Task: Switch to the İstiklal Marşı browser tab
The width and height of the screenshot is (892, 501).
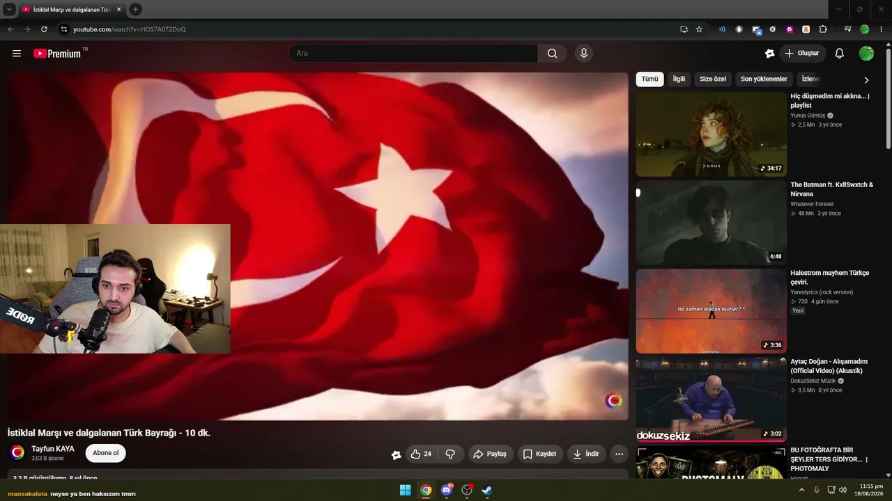Action: (72, 9)
